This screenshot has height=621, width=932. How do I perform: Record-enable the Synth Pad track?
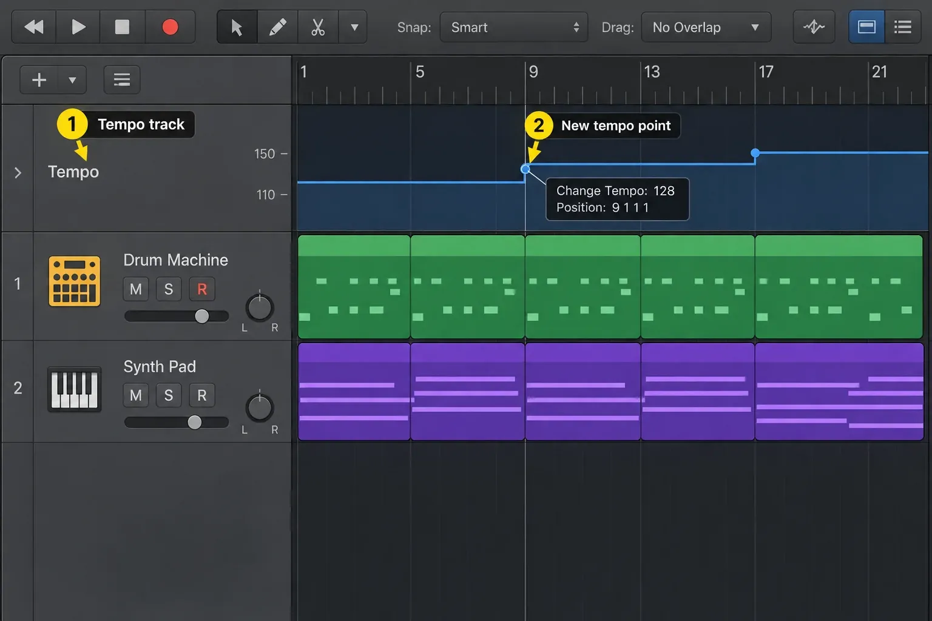coord(202,395)
